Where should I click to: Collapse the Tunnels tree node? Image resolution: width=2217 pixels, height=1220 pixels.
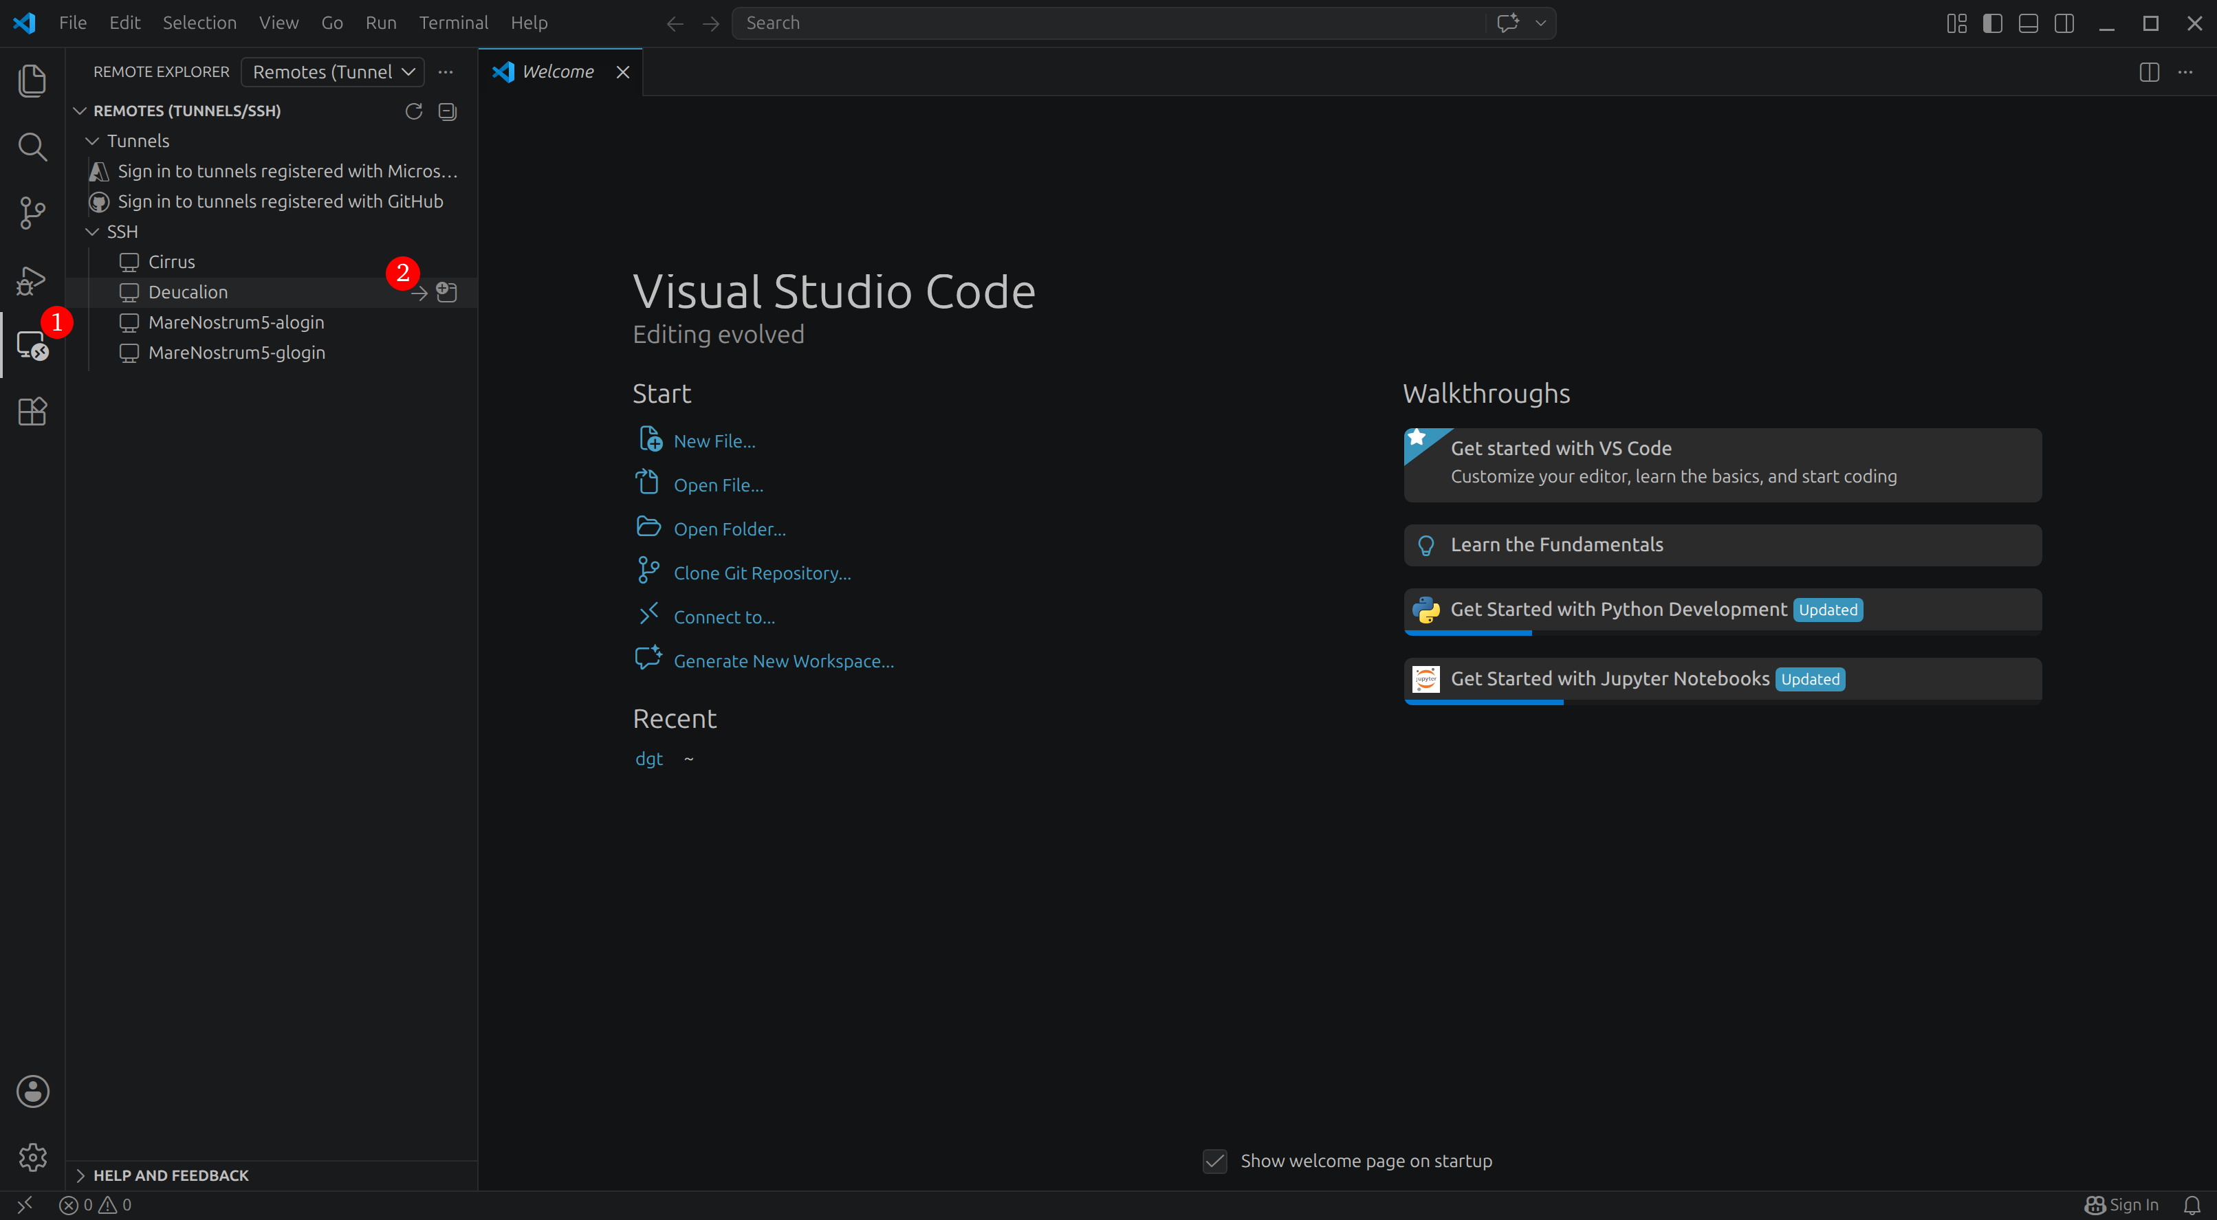[x=92, y=141]
